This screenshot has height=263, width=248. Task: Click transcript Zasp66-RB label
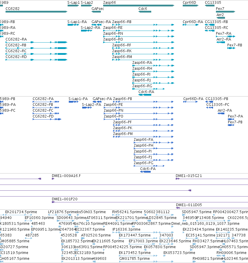(x=122, y=22)
